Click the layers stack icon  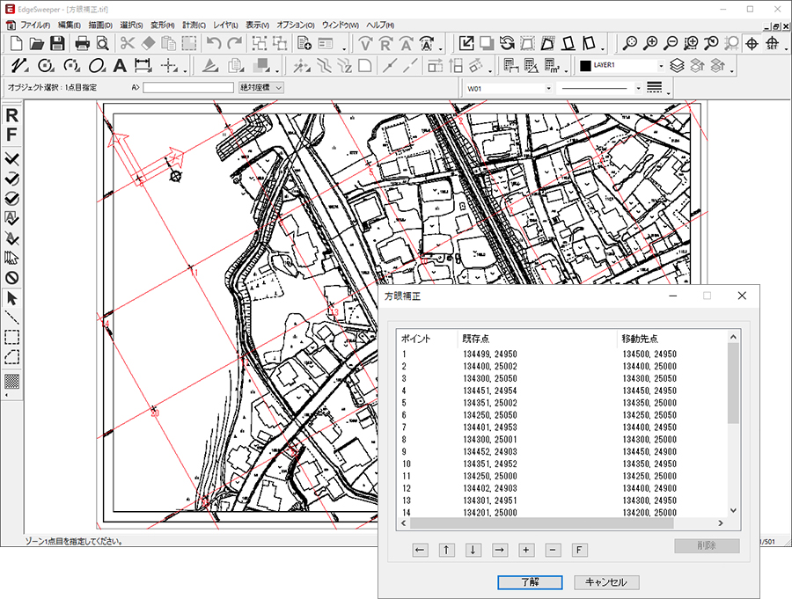tap(677, 65)
